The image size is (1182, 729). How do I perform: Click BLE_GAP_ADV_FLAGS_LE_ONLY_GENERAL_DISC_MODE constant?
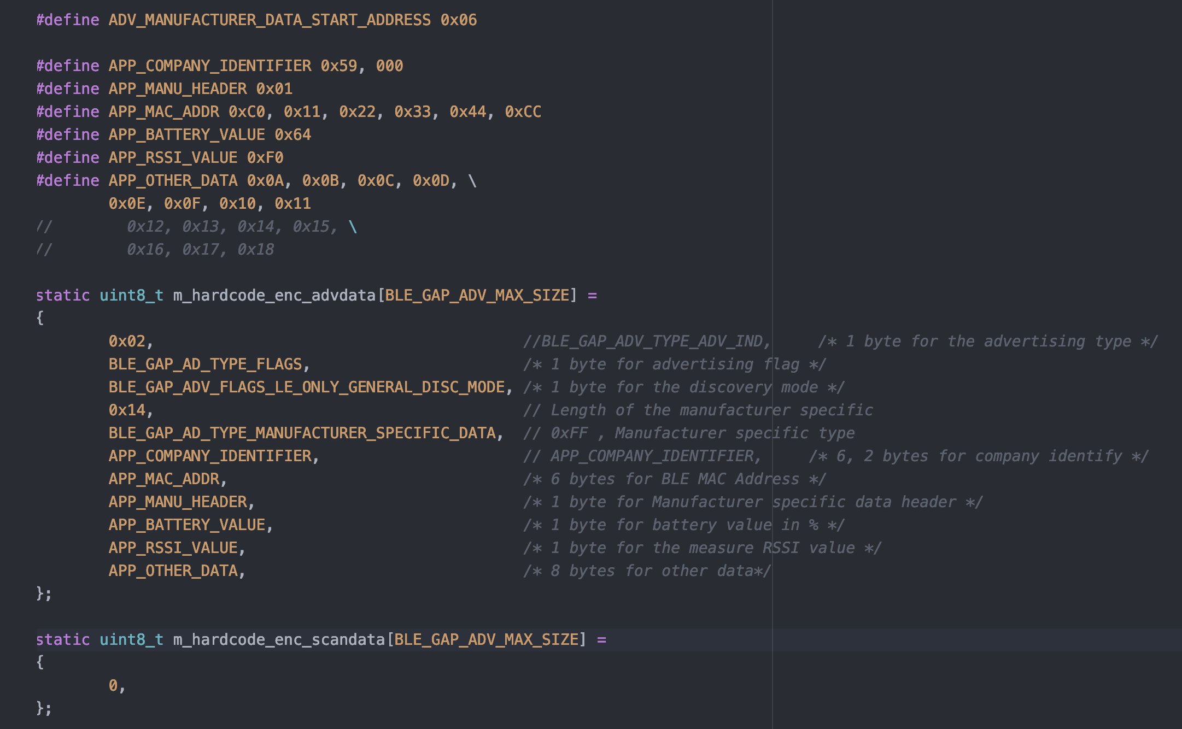point(306,387)
